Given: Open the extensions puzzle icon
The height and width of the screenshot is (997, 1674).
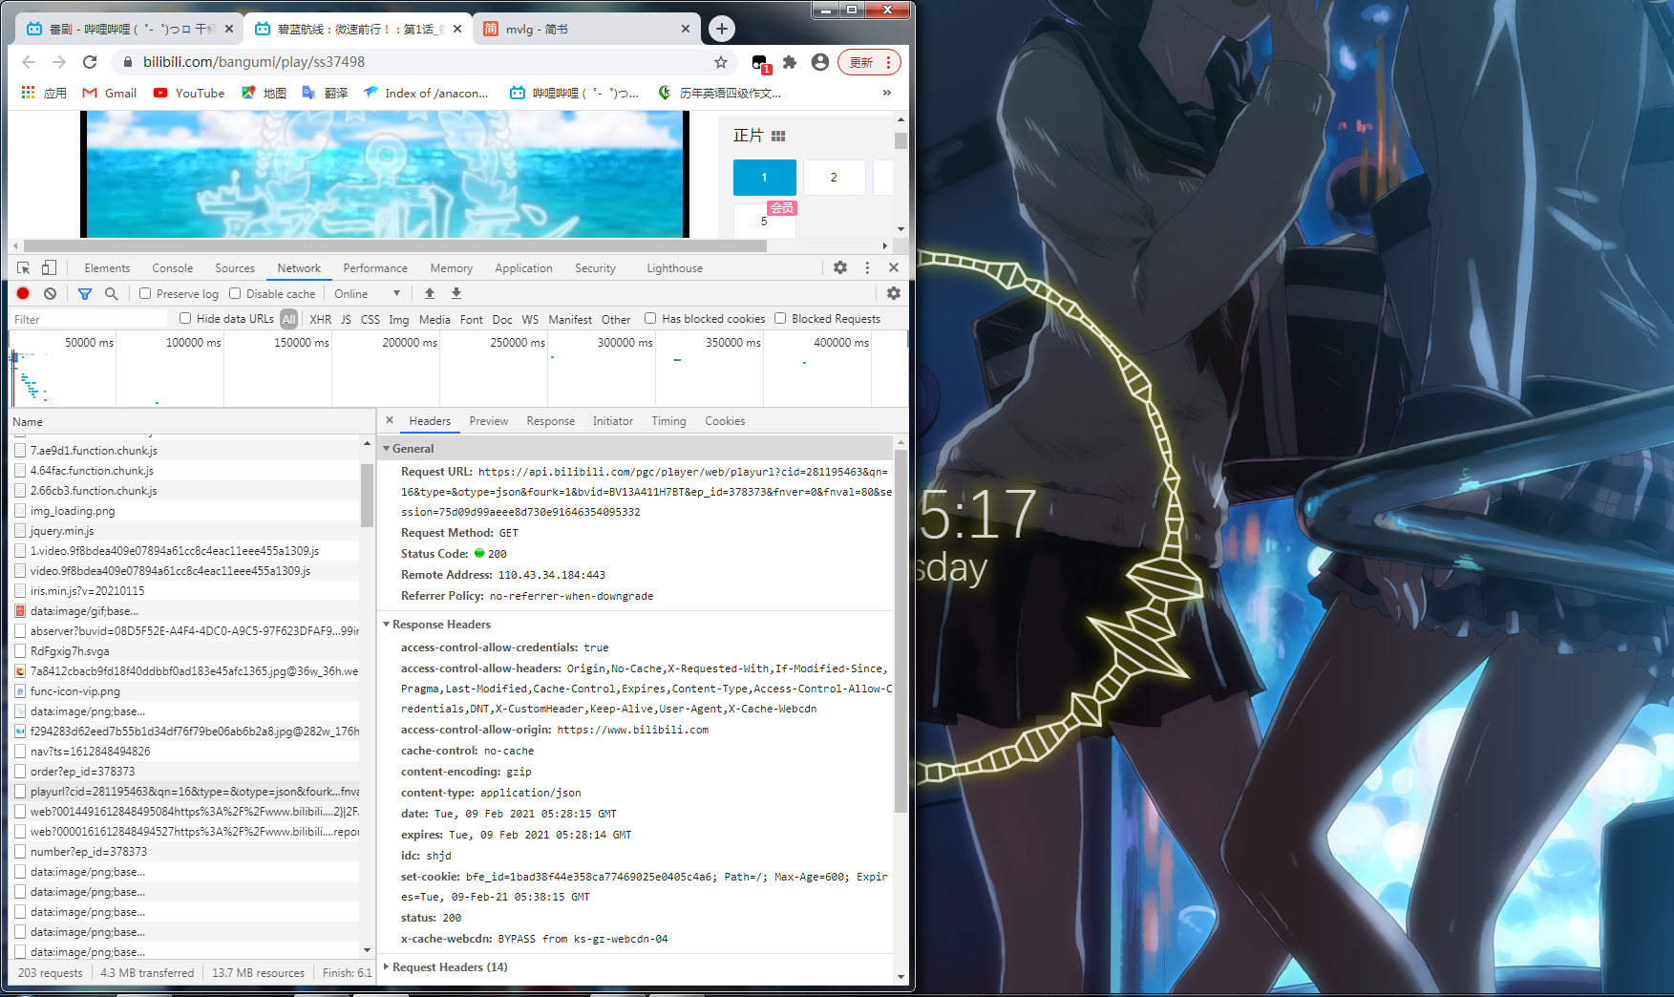Looking at the screenshot, I should coord(790,62).
